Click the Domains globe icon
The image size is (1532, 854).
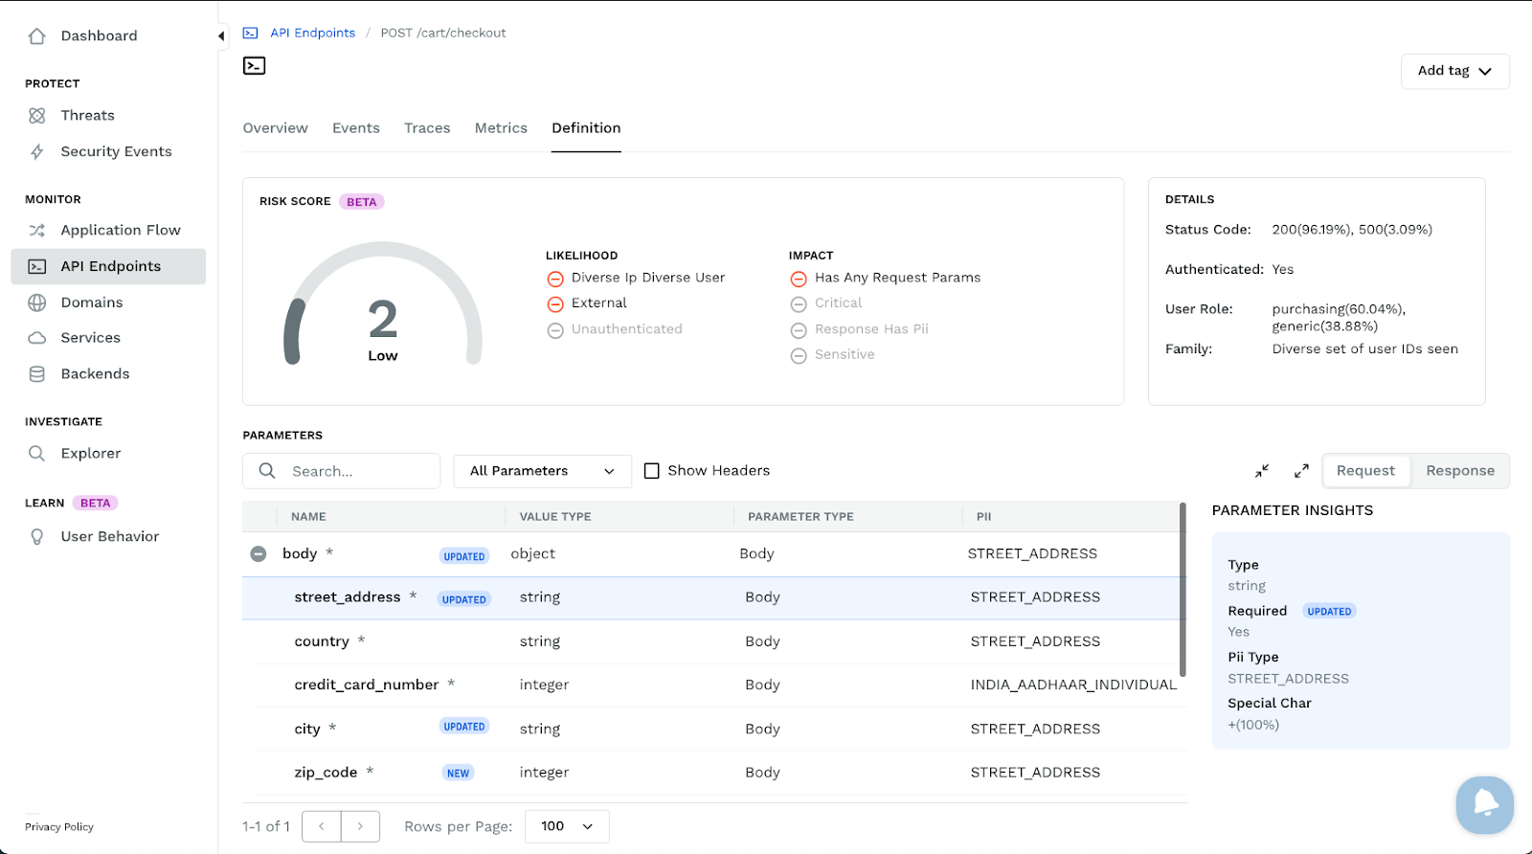37,303
